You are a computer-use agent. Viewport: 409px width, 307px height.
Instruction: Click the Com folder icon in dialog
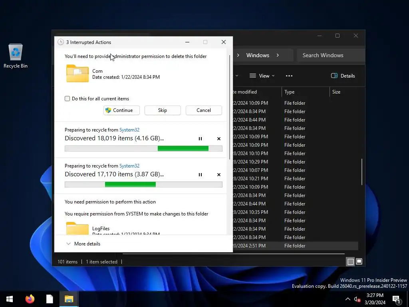(77, 74)
